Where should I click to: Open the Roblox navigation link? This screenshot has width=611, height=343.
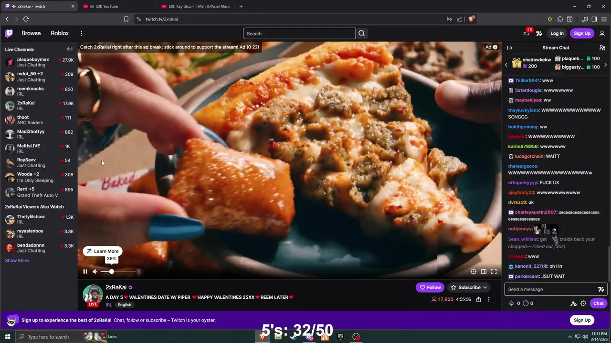[60, 33]
